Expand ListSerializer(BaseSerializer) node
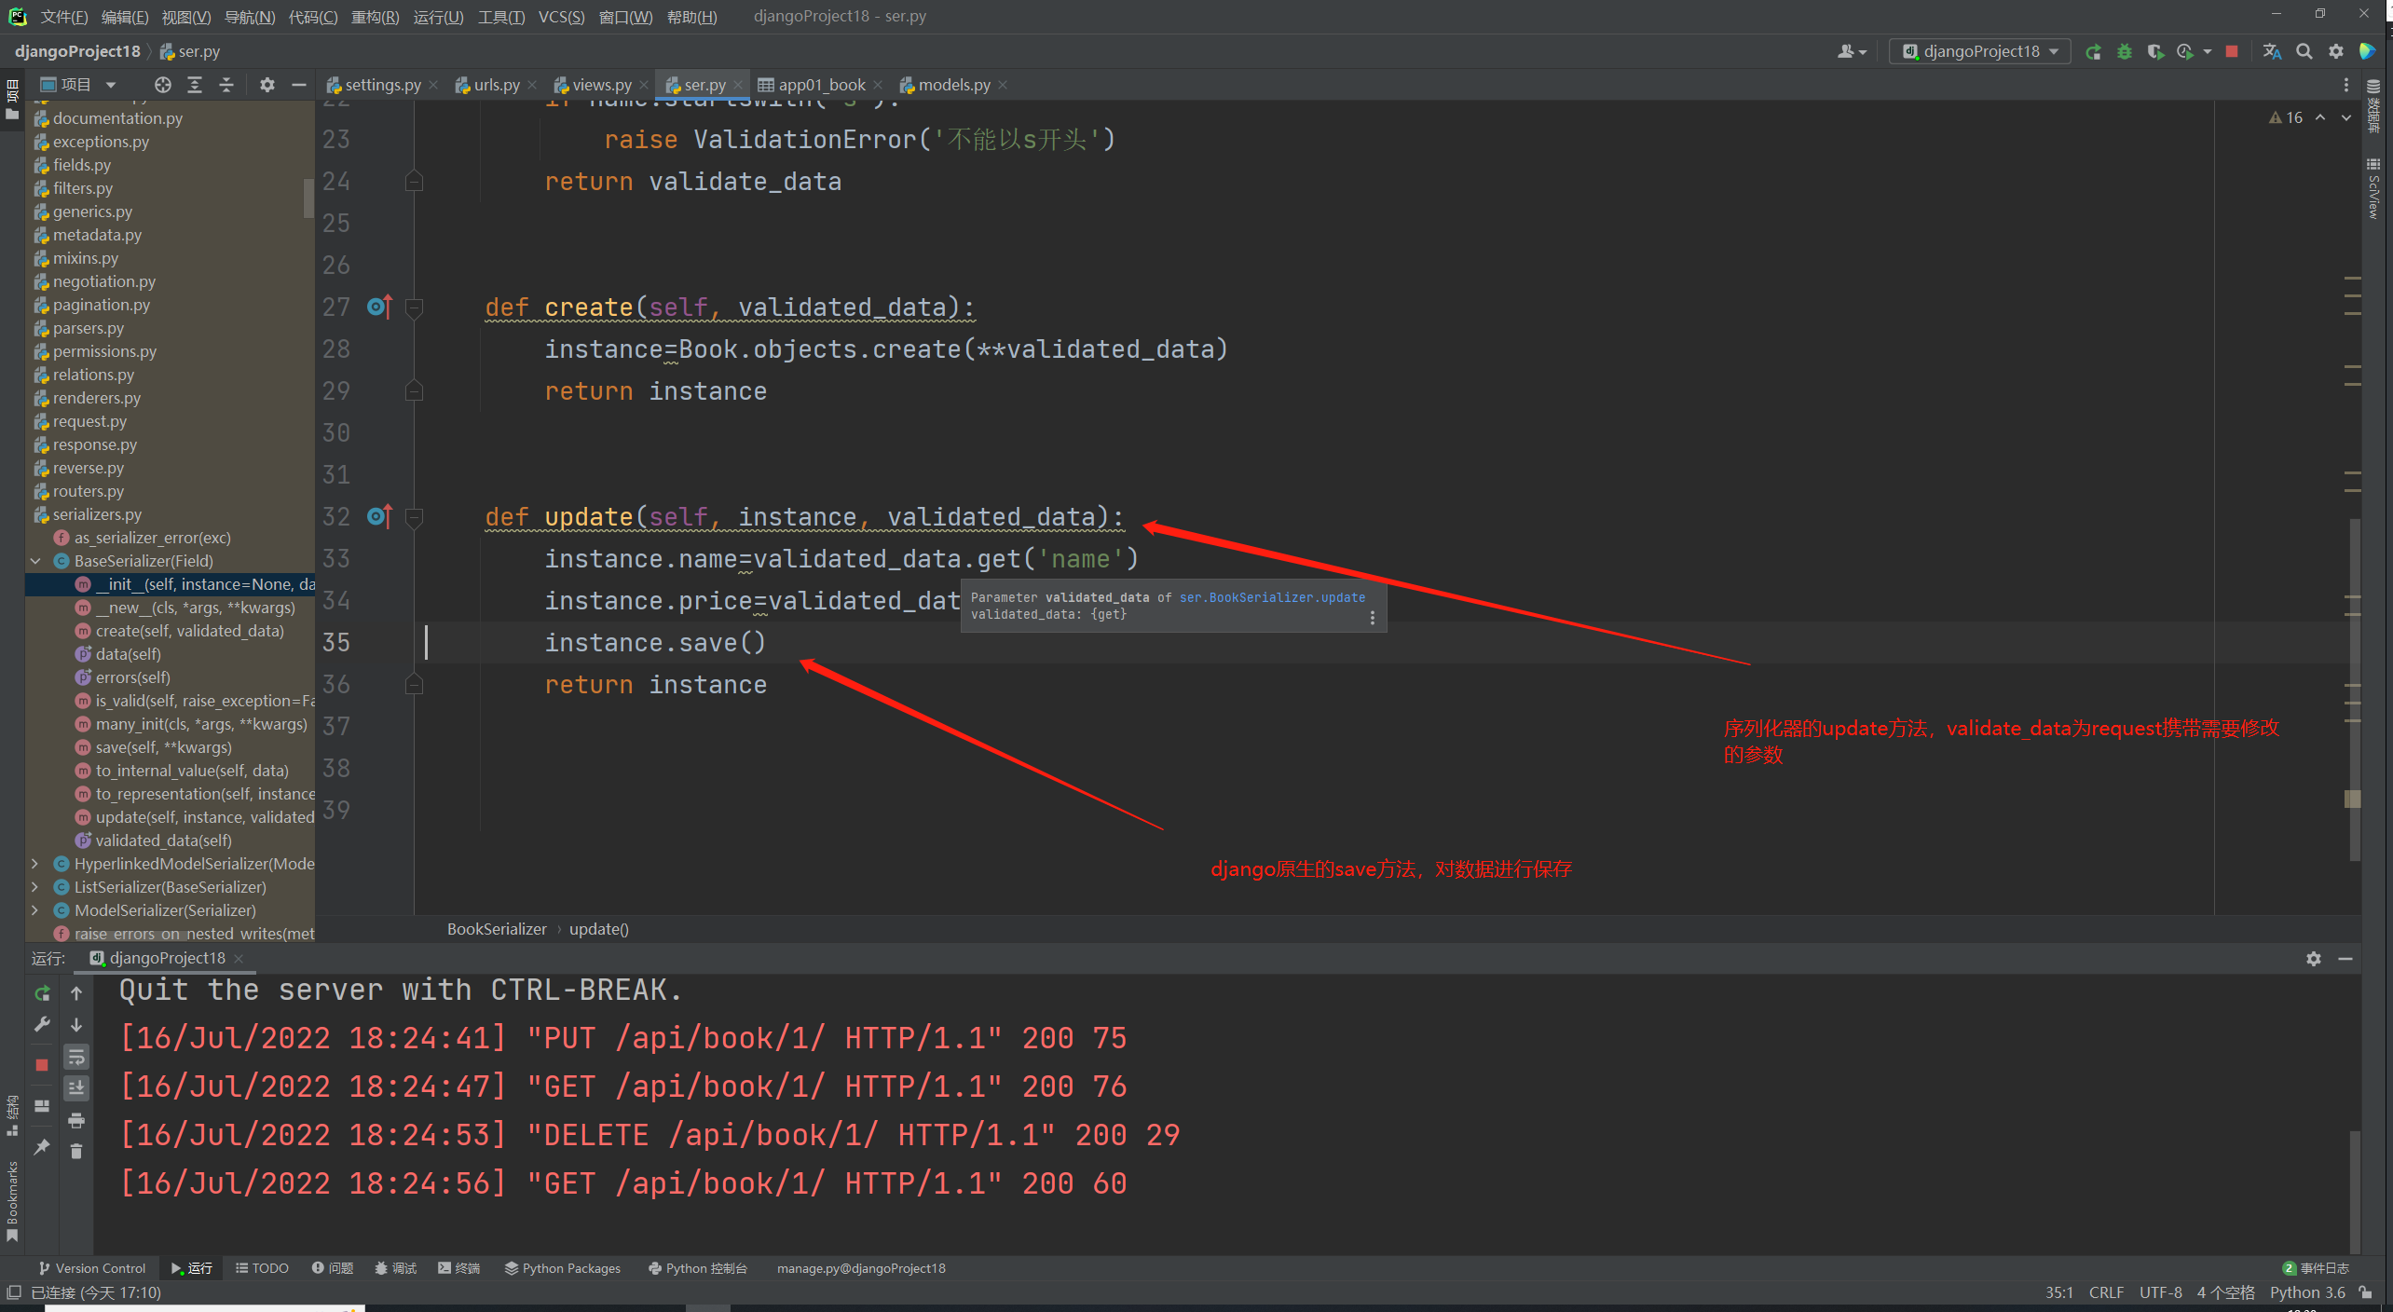The width and height of the screenshot is (2393, 1312). coord(35,887)
